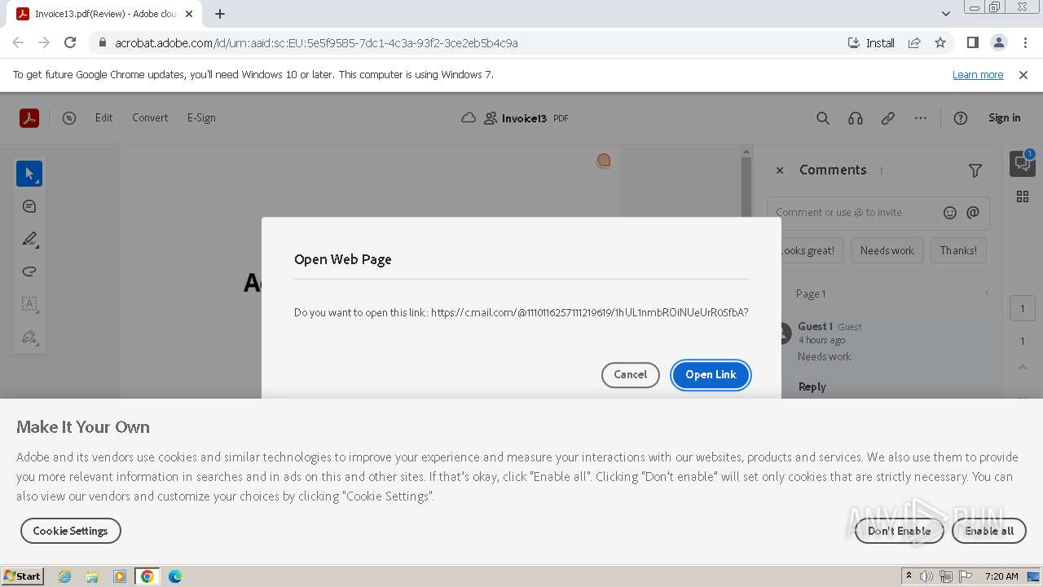Open the more options ellipsis menu
The height and width of the screenshot is (587, 1043).
coord(921,118)
